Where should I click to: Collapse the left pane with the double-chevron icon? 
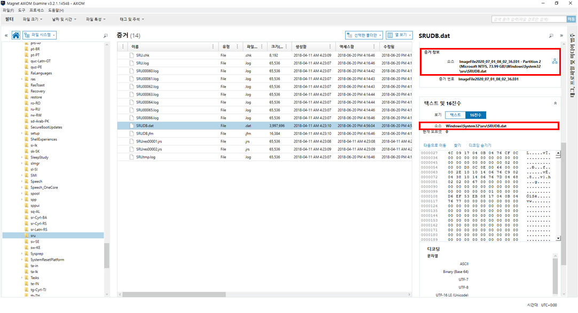(x=6, y=36)
